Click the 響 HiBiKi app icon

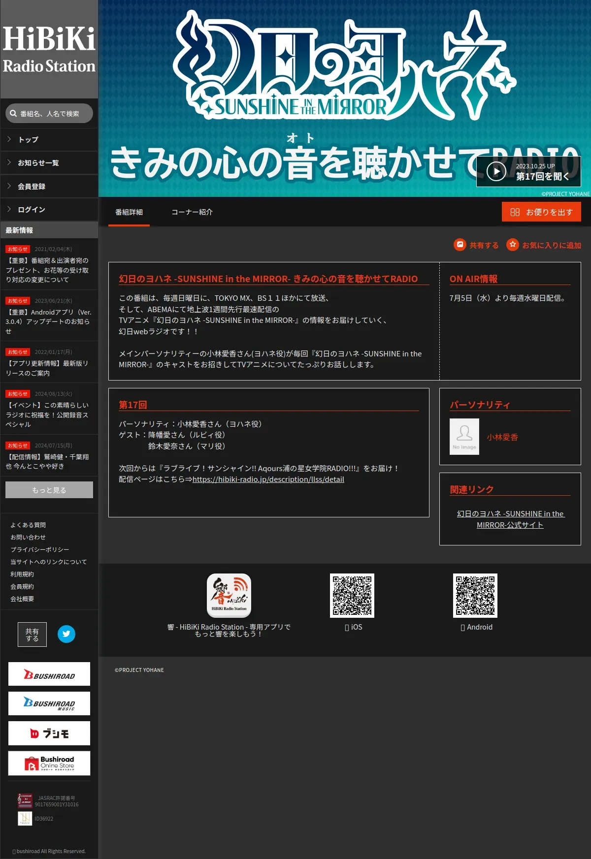coord(229,595)
